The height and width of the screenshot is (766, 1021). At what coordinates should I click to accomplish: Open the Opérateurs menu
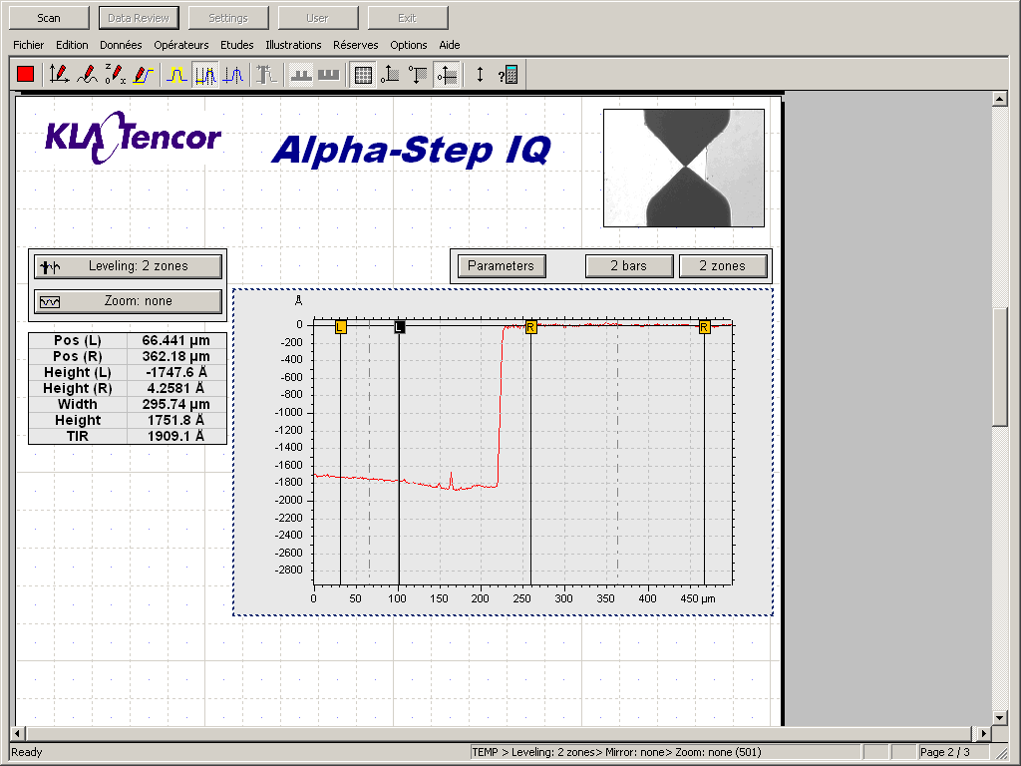pyautogui.click(x=181, y=45)
